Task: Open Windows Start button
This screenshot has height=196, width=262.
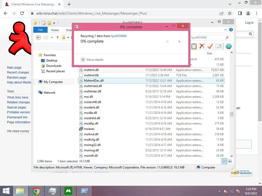Action: point(6,191)
